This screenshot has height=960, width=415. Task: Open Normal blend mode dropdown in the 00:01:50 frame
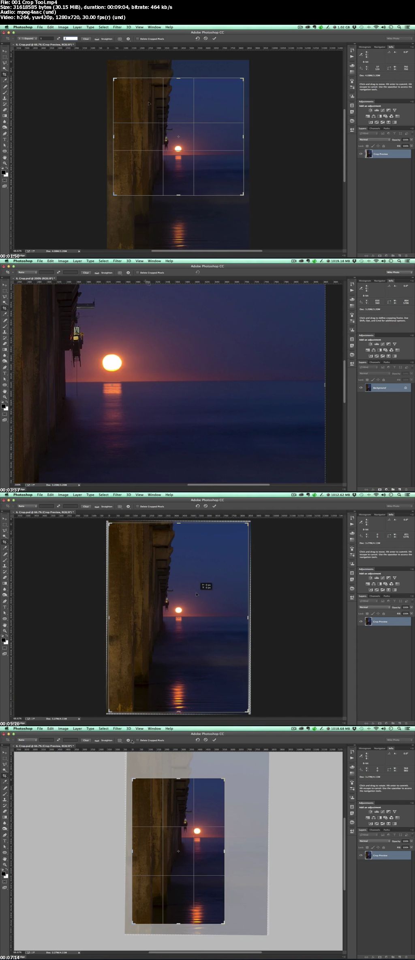(x=374, y=140)
